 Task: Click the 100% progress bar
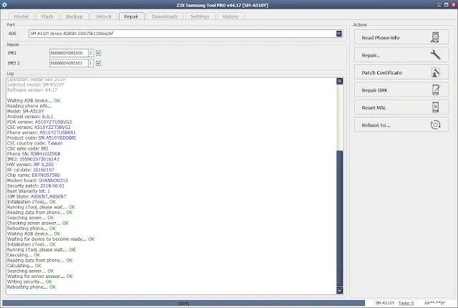click(x=183, y=303)
